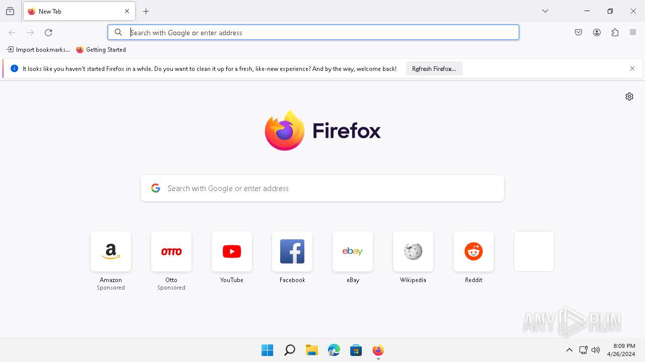Open the recent browsing history icon
The width and height of the screenshot is (645, 362).
pyautogui.click(x=10, y=11)
